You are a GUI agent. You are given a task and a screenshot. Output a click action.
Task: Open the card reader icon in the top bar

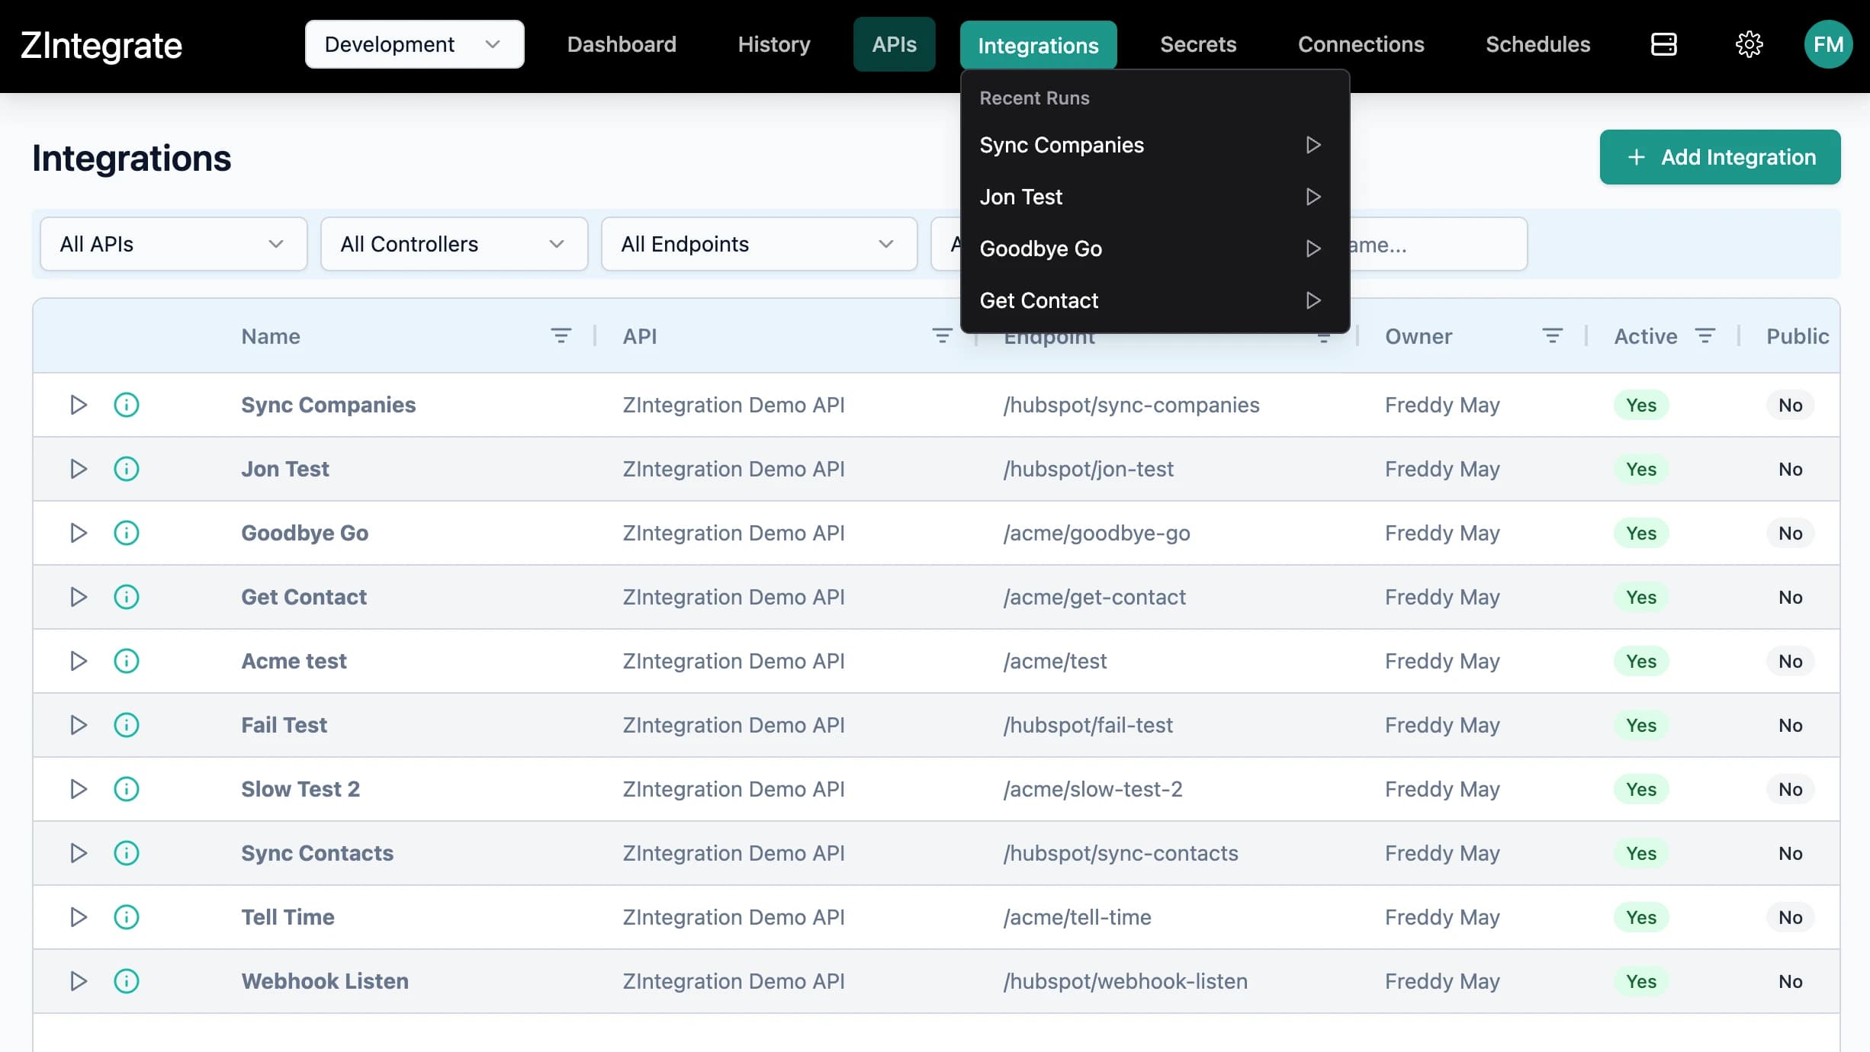pyautogui.click(x=1663, y=44)
